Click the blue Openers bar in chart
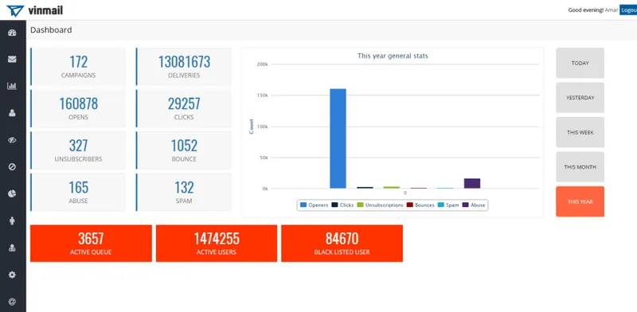 338,138
